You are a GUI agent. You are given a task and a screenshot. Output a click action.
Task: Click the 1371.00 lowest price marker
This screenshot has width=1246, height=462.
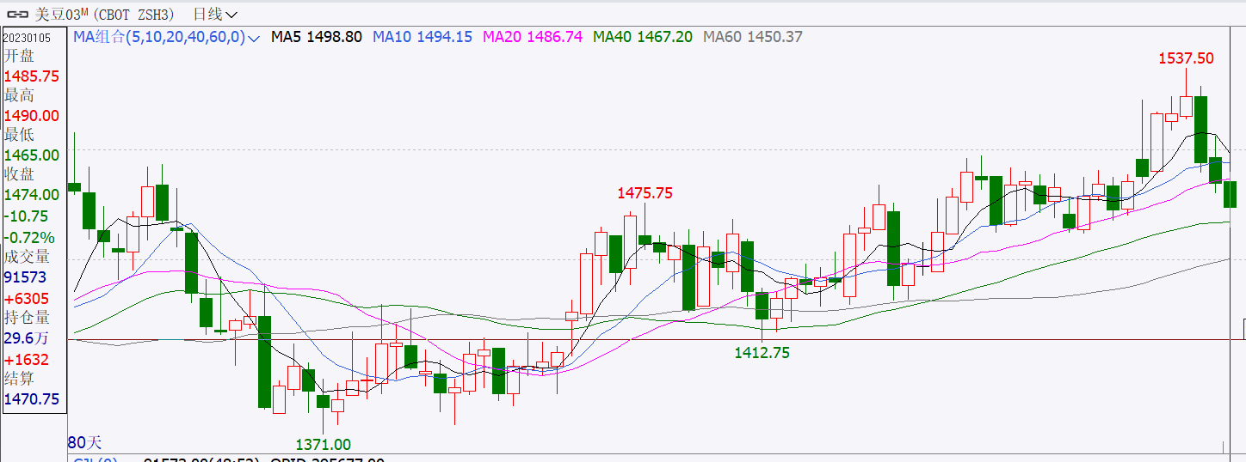coord(324,444)
